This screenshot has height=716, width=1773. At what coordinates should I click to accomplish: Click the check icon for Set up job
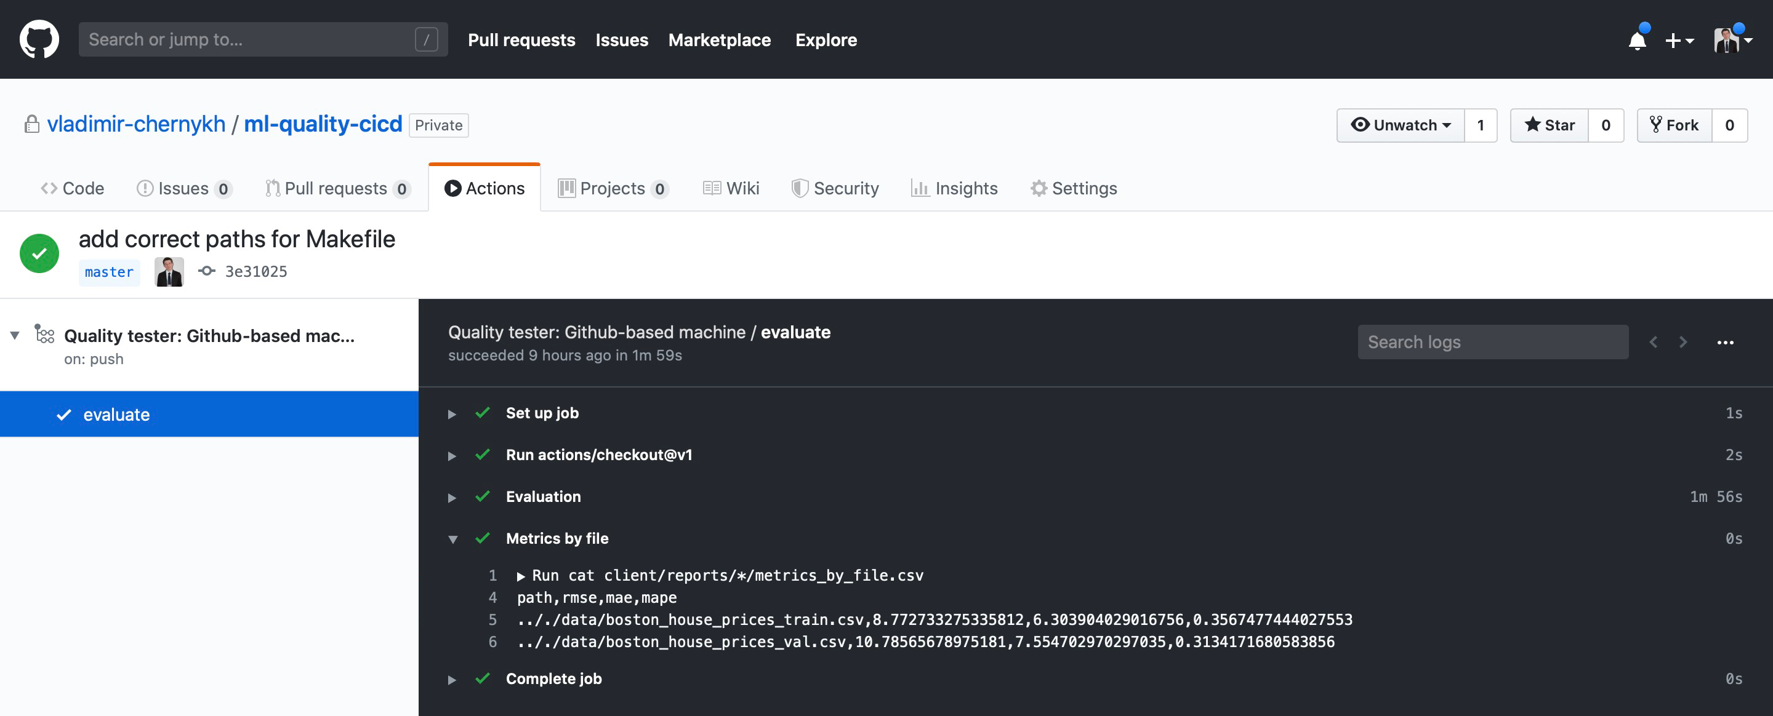(483, 413)
